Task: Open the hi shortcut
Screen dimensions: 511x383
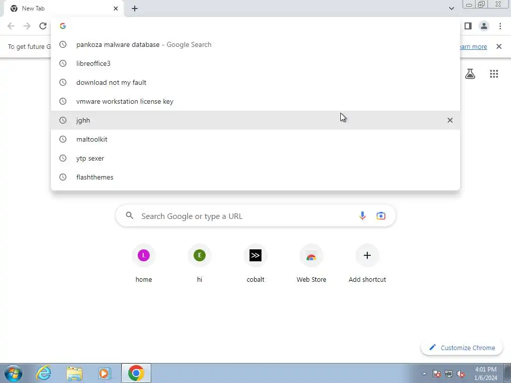Action: tap(200, 263)
